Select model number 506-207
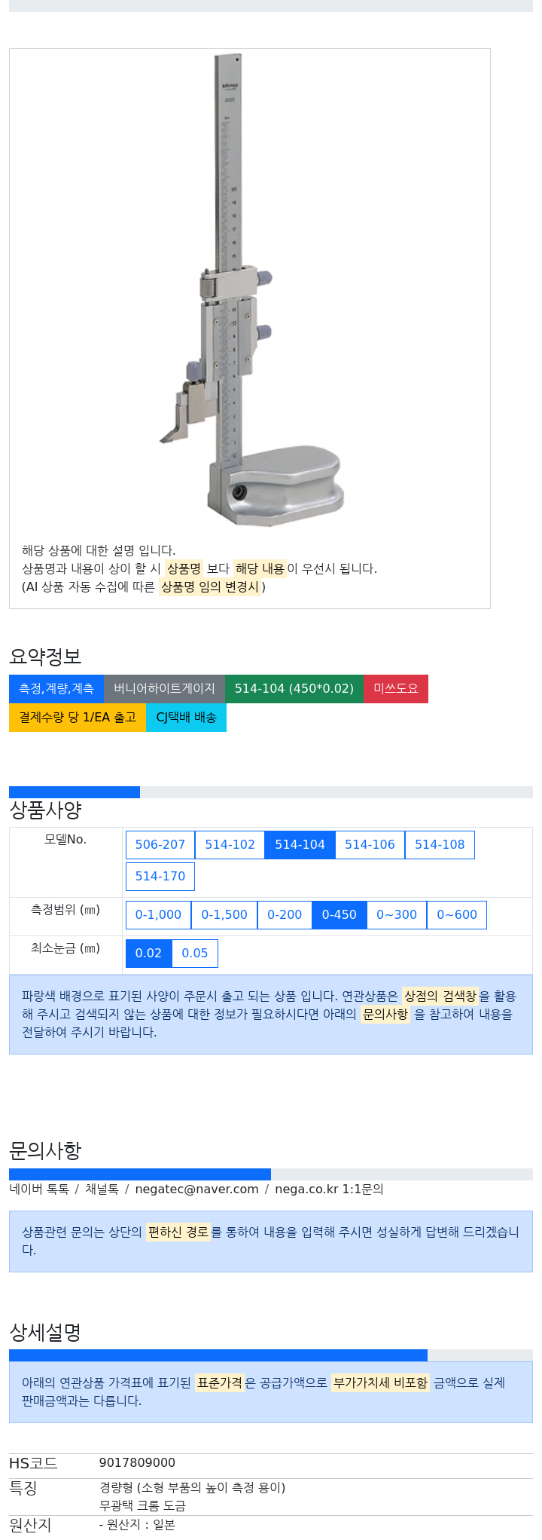 click(160, 845)
